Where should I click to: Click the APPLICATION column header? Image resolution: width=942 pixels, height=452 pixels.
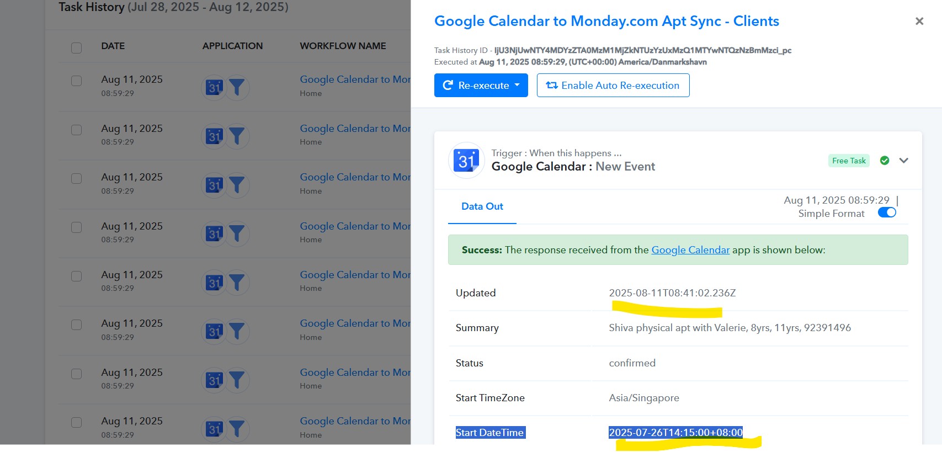pos(232,46)
